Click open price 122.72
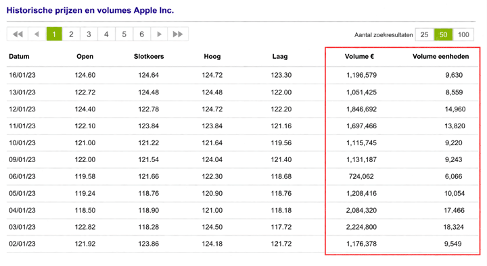The image size is (487, 266). (x=85, y=92)
